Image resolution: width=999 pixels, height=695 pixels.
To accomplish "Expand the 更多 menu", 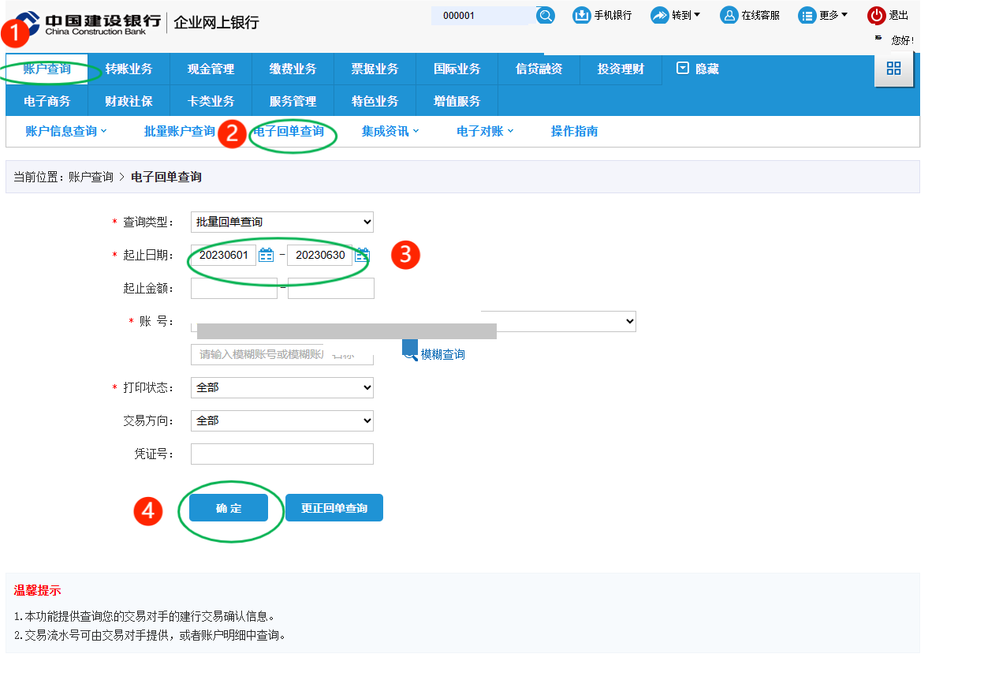I will 822,15.
